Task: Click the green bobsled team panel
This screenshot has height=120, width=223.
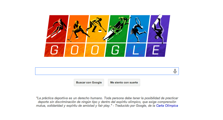Action: (118, 29)
